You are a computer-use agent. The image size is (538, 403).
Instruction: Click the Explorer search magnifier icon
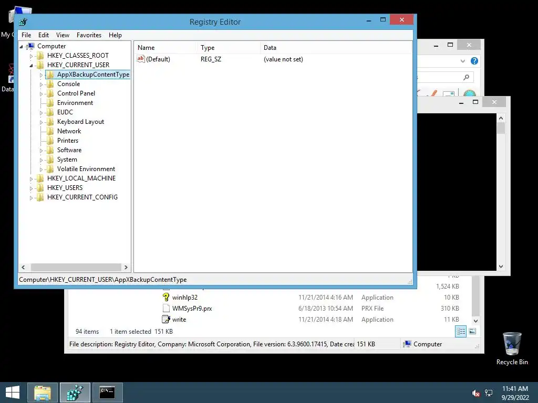click(466, 78)
